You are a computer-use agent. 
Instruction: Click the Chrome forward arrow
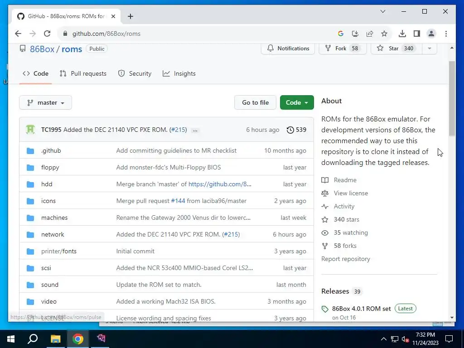point(33,34)
